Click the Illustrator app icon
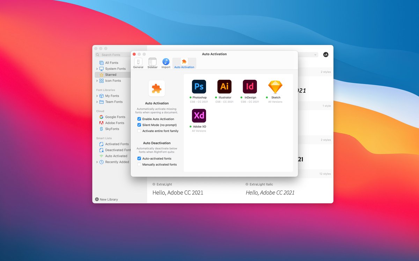The image size is (419, 261). pyautogui.click(x=225, y=87)
